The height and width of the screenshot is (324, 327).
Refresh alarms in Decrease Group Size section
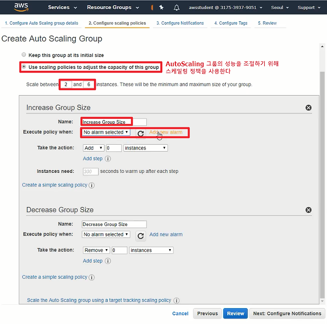tap(141, 236)
